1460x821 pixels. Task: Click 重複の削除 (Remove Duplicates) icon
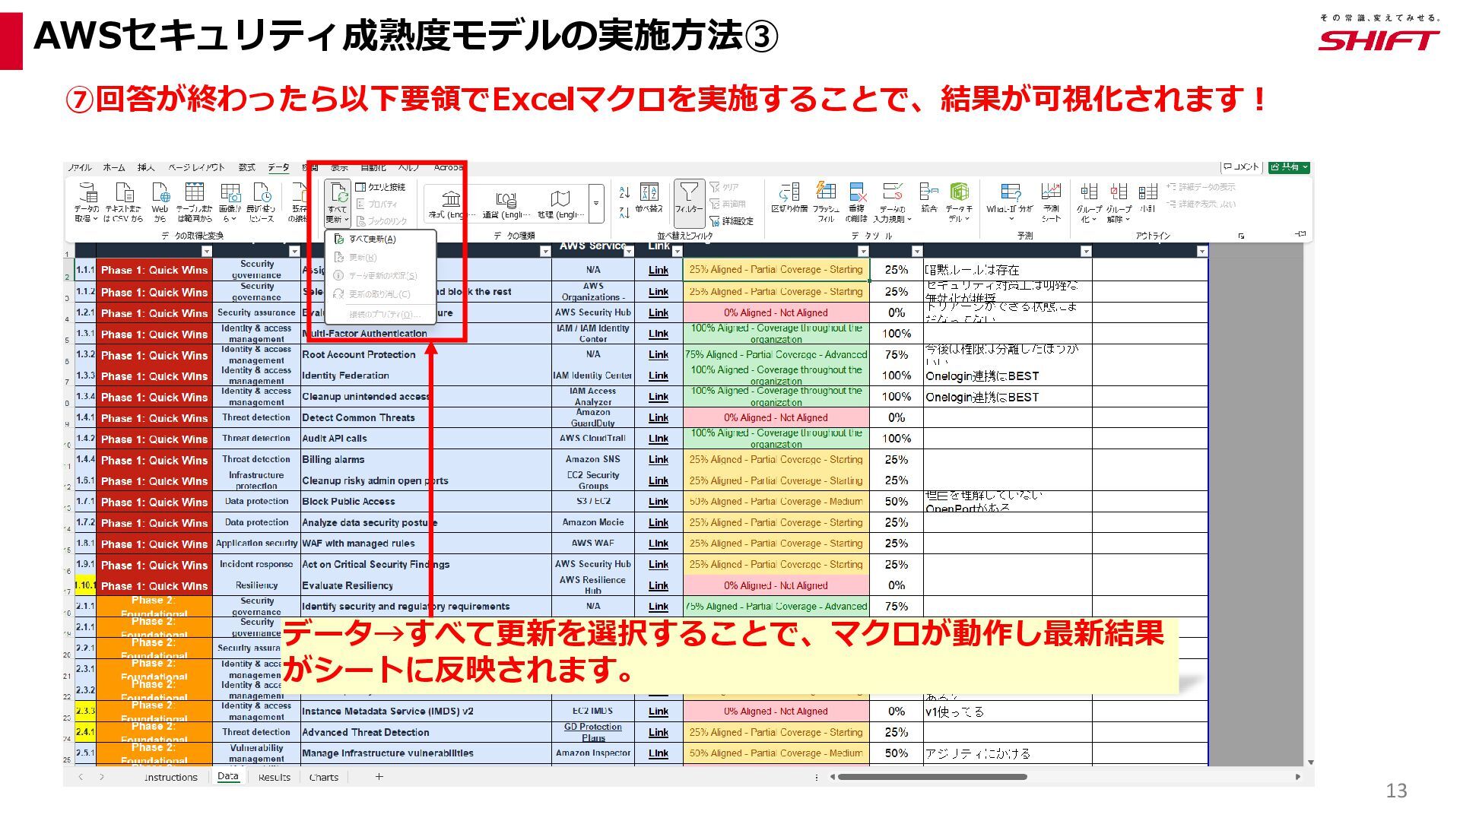[x=857, y=201]
